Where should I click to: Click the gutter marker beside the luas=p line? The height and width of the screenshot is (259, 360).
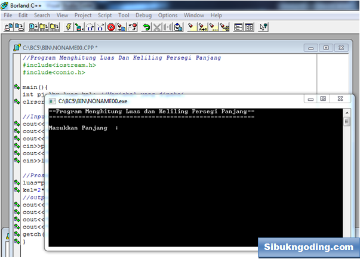tap(17, 183)
